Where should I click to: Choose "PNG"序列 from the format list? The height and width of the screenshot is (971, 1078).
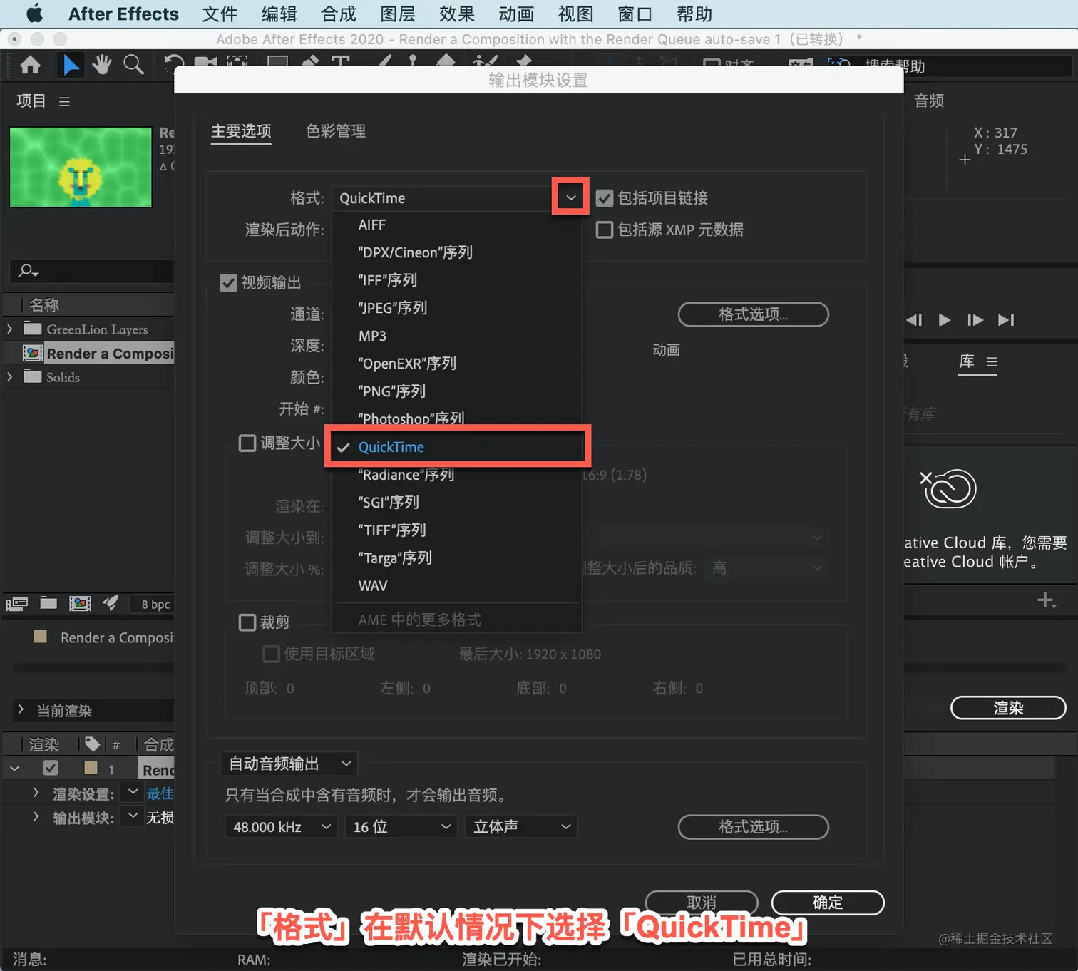coord(456,391)
